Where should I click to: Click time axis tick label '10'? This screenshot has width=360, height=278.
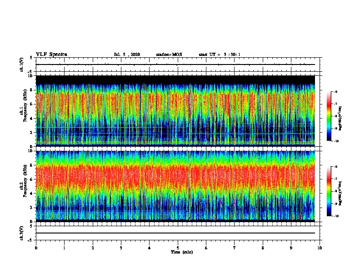[x=320, y=248]
